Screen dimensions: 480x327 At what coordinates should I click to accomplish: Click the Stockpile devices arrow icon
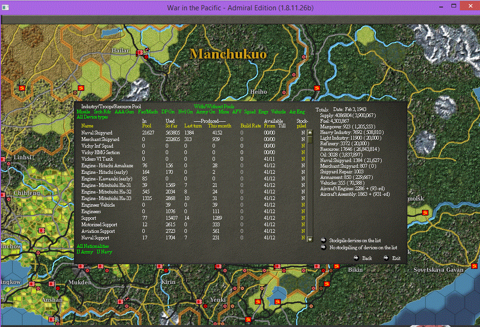coord(323,240)
